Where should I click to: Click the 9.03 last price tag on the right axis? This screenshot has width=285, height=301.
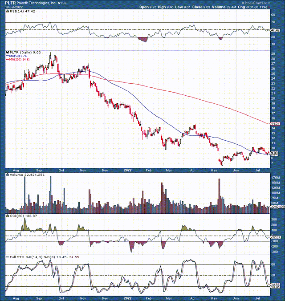(x=274, y=153)
